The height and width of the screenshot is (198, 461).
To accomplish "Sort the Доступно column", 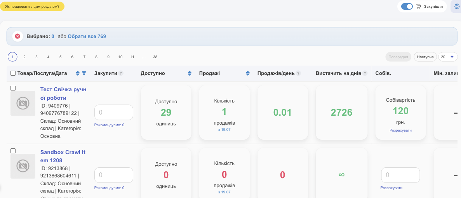I will tap(190, 73).
